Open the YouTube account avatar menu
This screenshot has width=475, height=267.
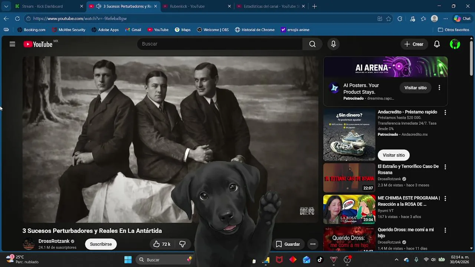[x=455, y=44]
